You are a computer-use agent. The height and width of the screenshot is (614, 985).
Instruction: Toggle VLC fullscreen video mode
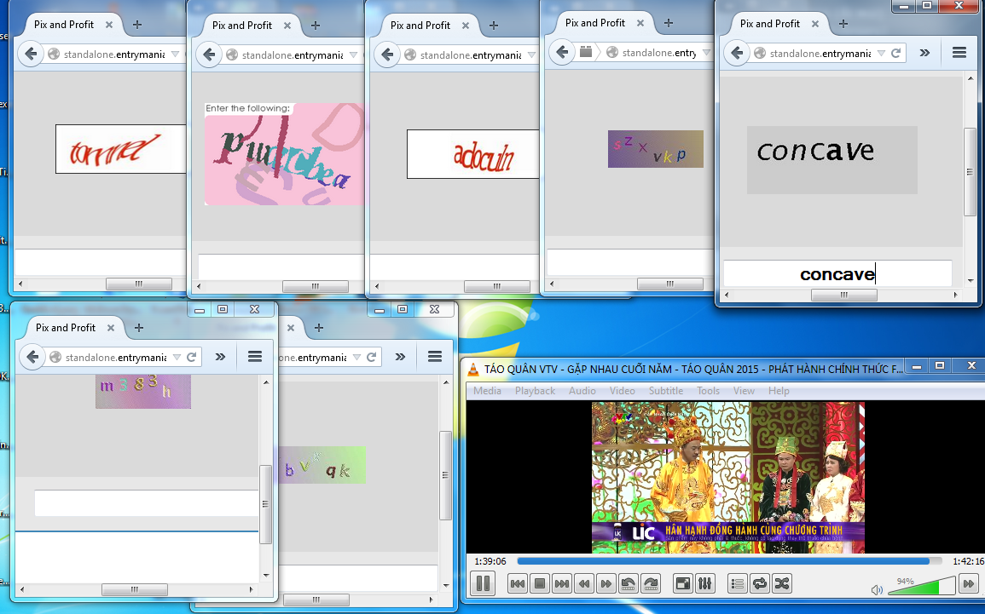coord(682,583)
